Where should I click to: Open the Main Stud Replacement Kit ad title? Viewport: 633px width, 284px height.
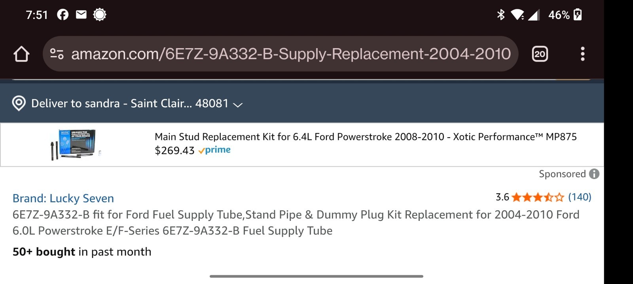(366, 137)
